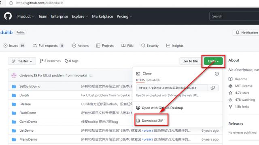Expand the Pricing dropdown
This screenshot has height=145, width=259.
pyautogui.click(x=124, y=16)
